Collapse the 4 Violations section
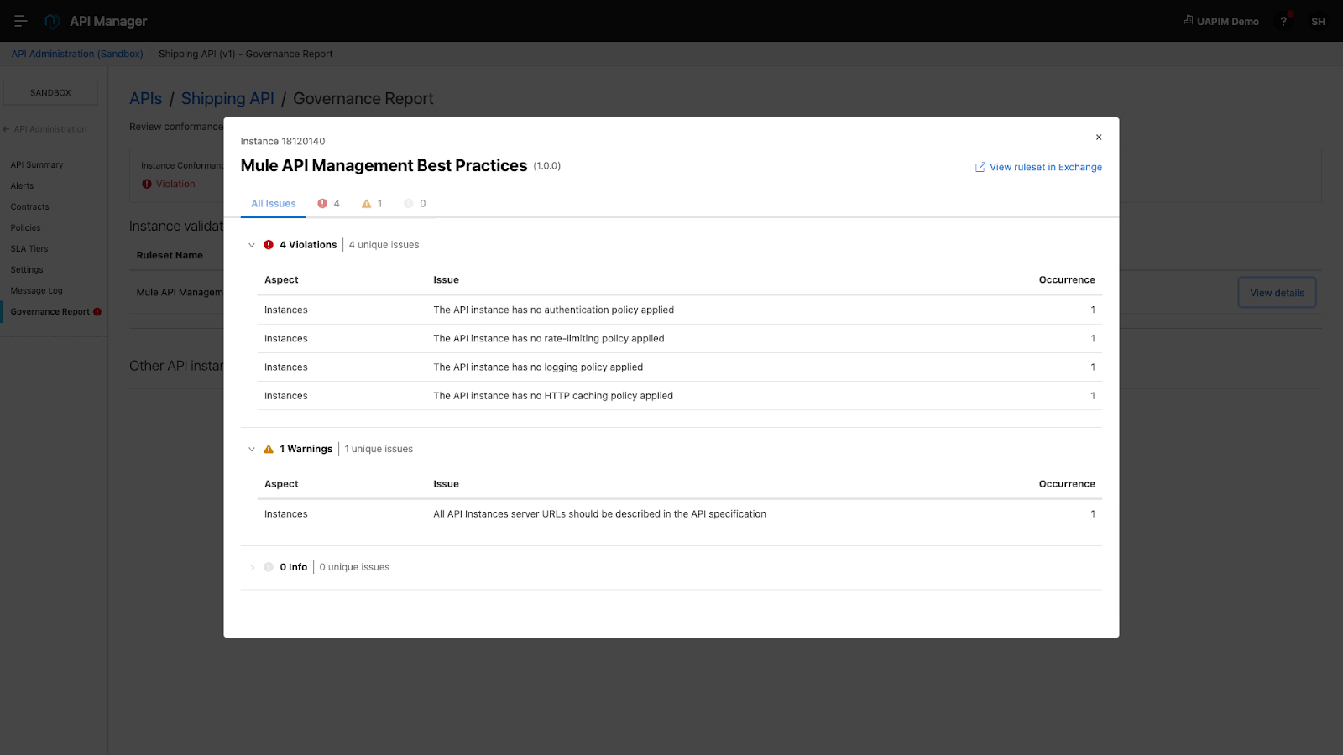This screenshot has height=755, width=1343. coord(251,245)
